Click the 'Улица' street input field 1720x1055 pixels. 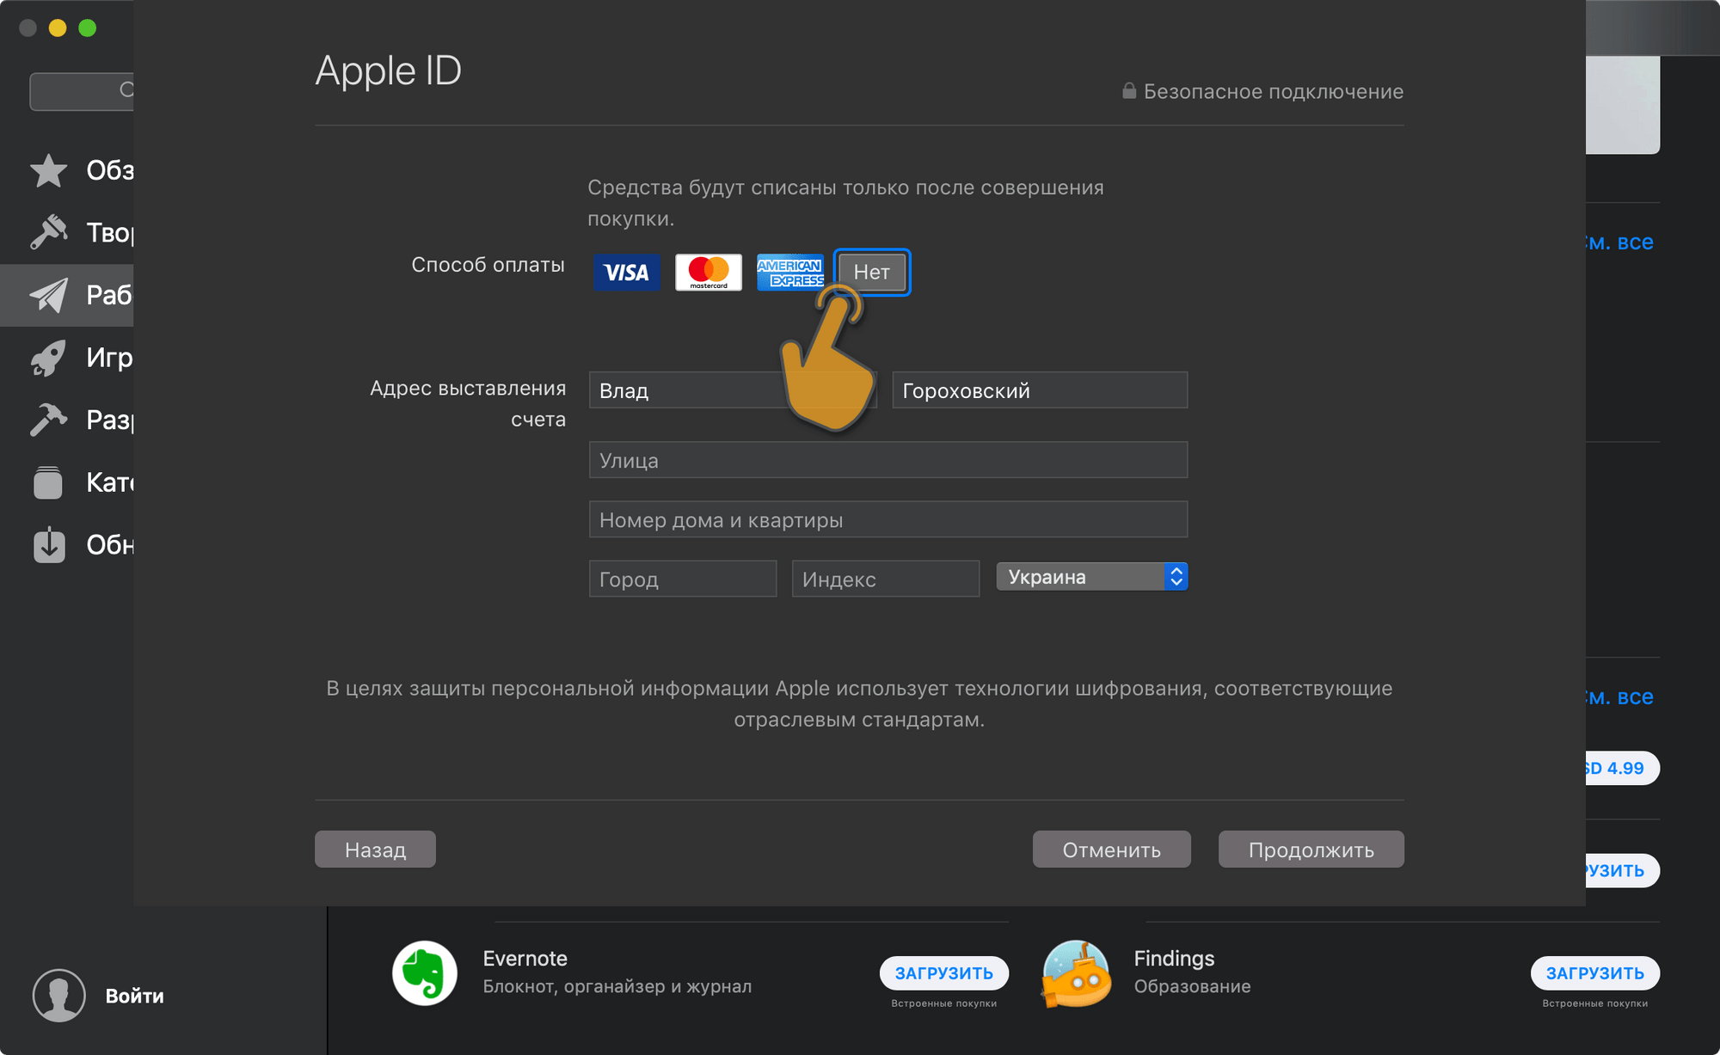888,460
